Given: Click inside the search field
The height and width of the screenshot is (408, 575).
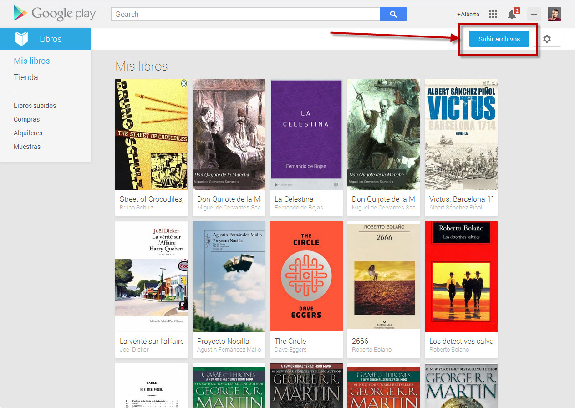Looking at the screenshot, I should tap(246, 14).
